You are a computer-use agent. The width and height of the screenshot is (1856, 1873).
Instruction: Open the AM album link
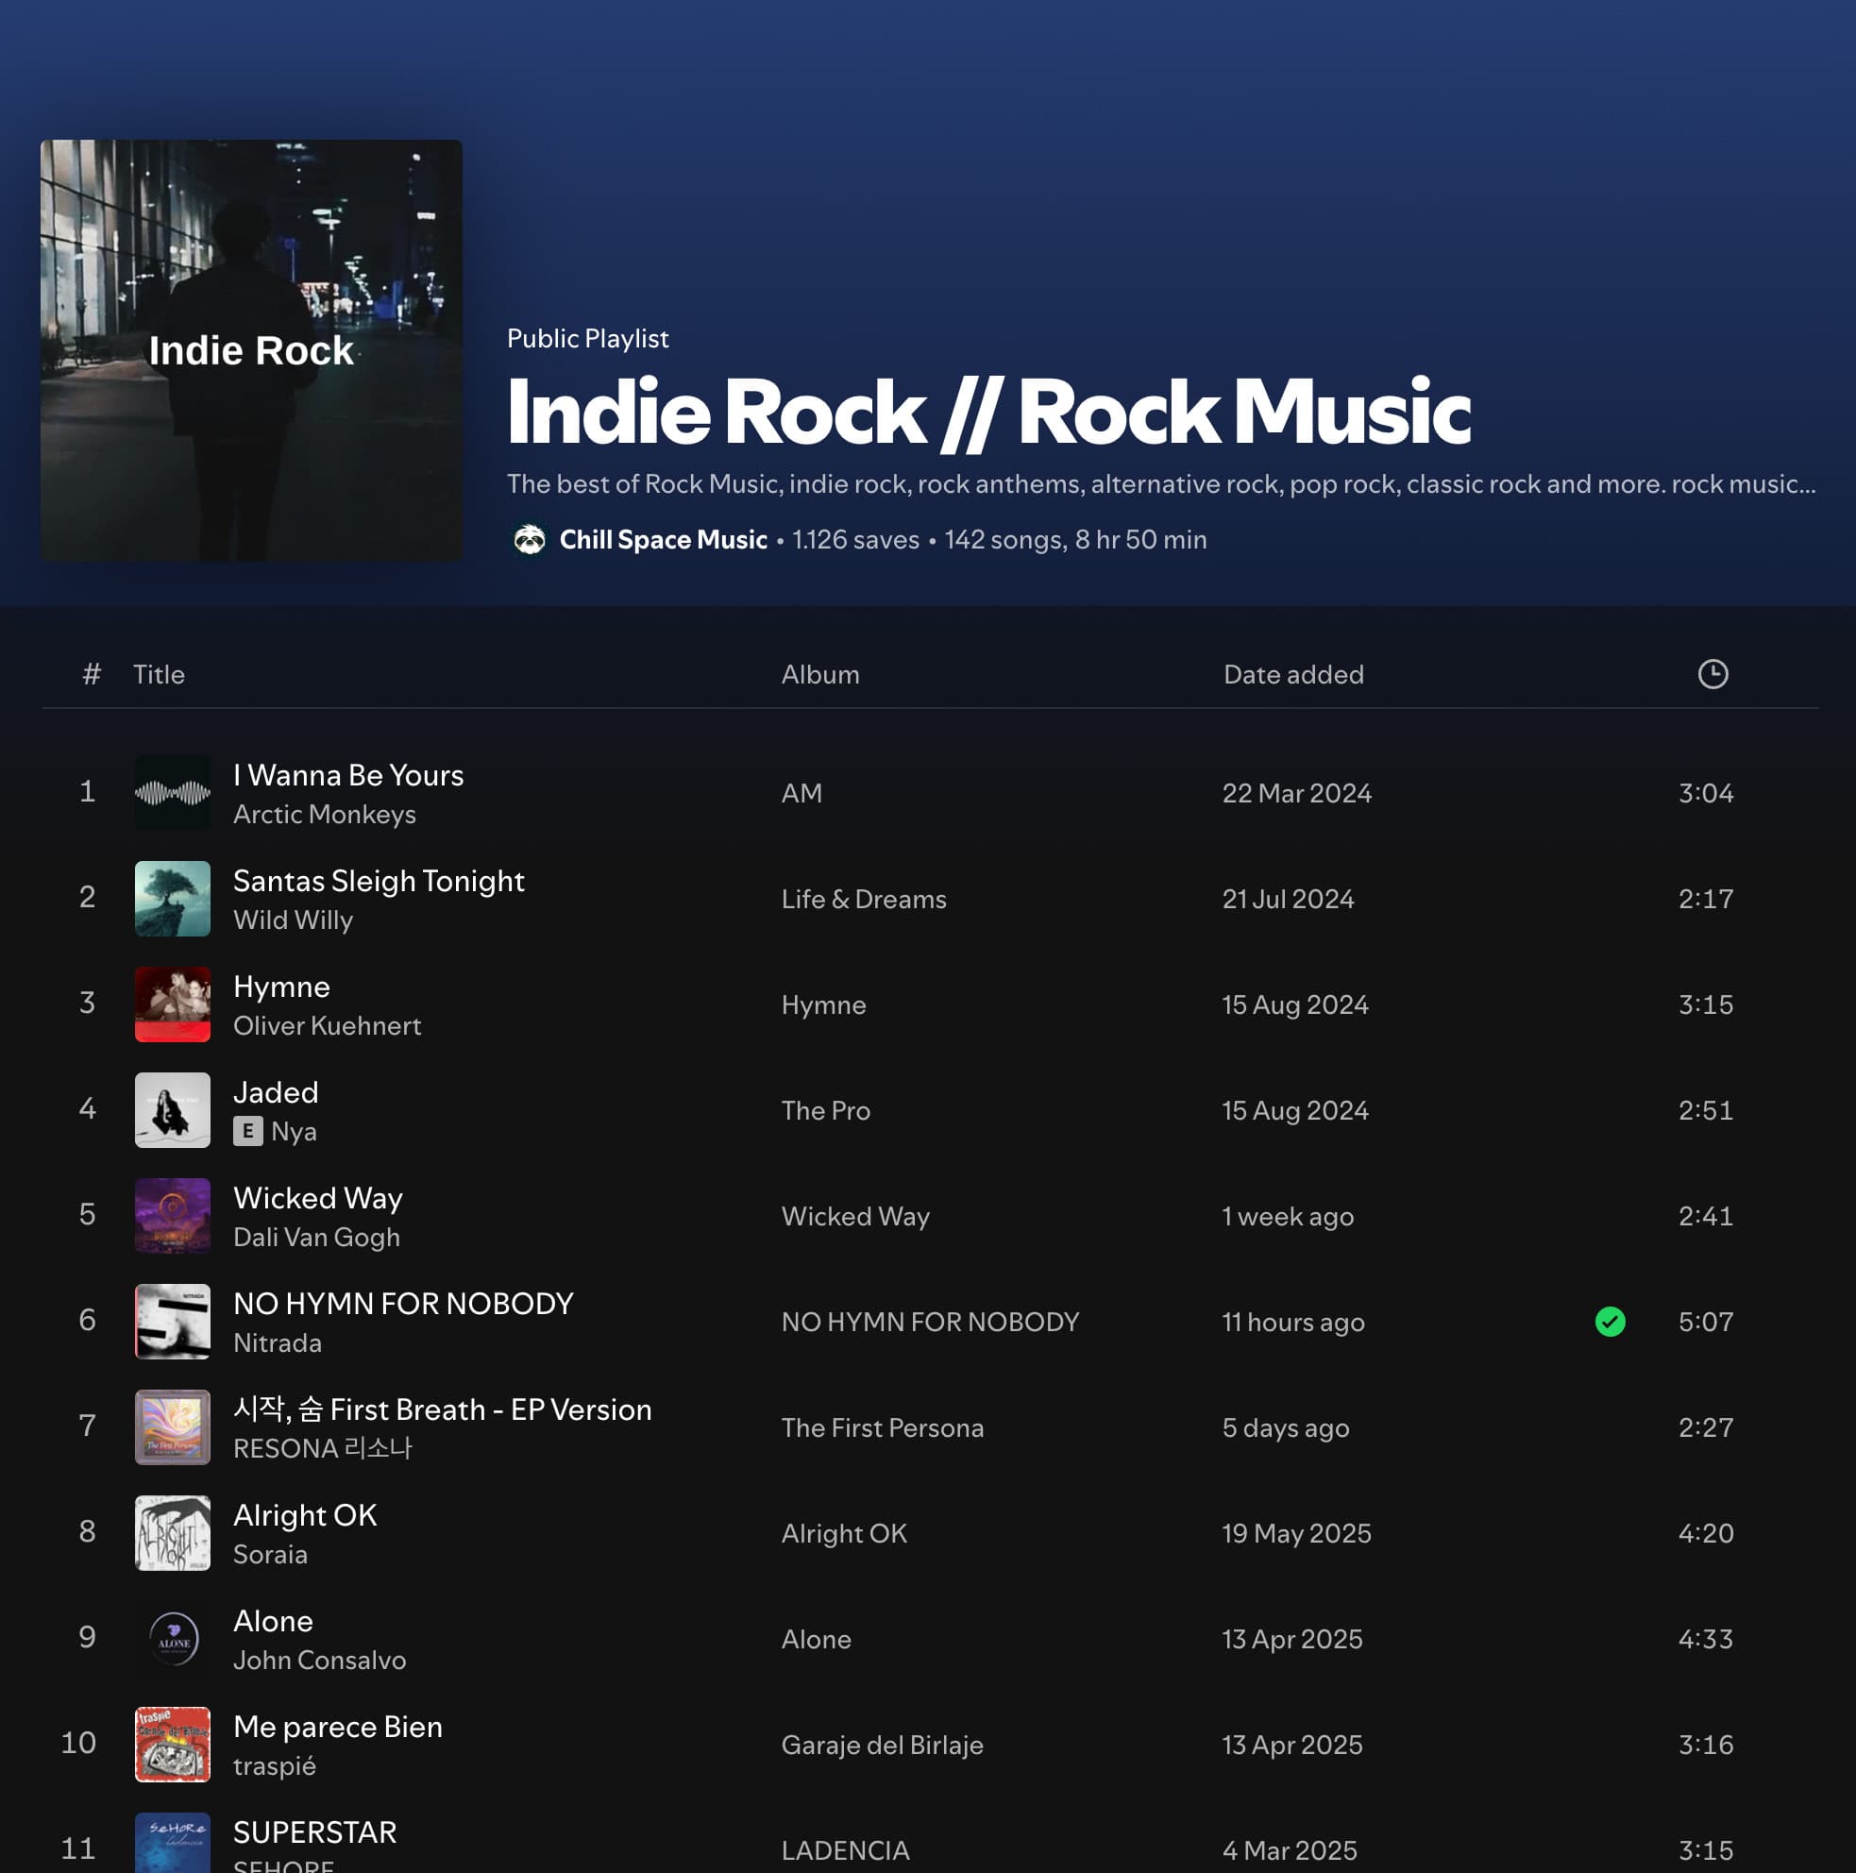tap(801, 793)
